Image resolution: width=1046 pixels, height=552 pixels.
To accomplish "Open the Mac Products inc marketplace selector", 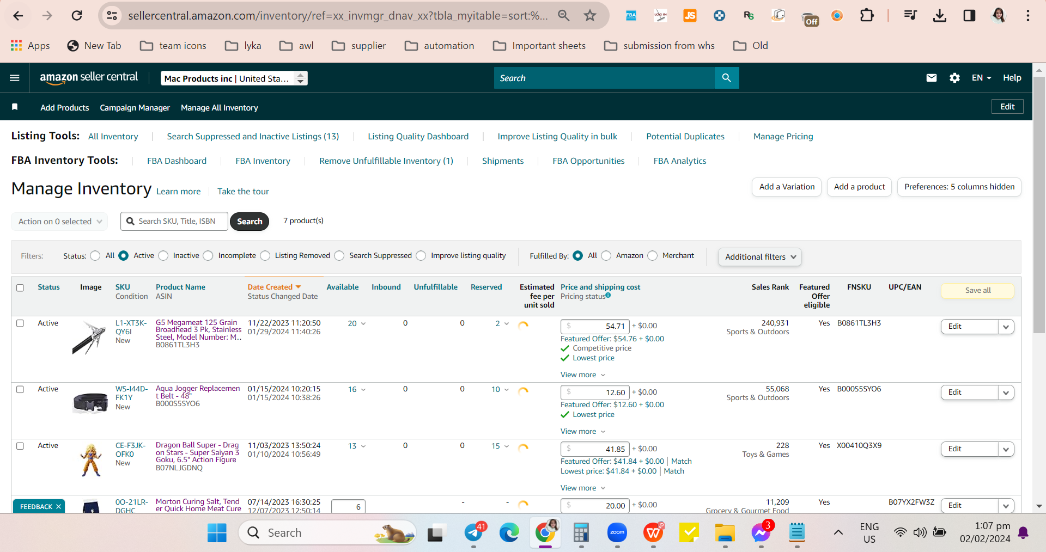I will pyautogui.click(x=234, y=78).
